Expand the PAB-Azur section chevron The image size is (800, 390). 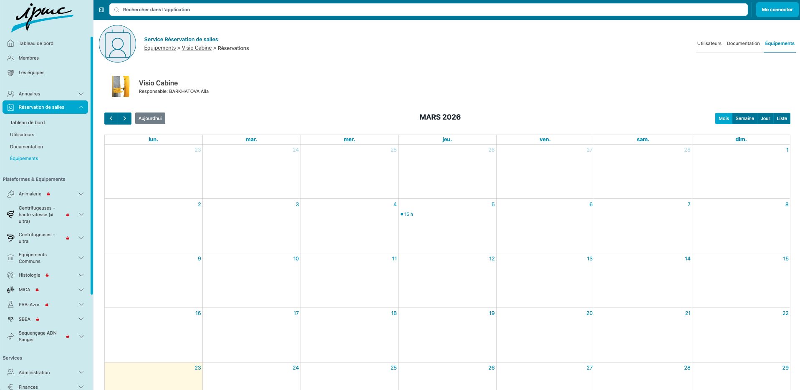pyautogui.click(x=81, y=305)
